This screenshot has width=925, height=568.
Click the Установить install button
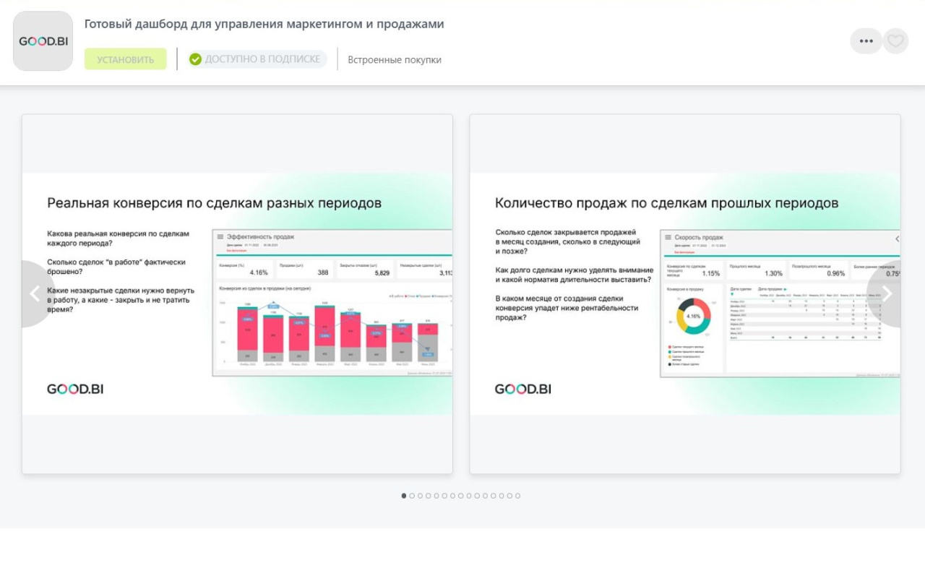click(x=126, y=59)
